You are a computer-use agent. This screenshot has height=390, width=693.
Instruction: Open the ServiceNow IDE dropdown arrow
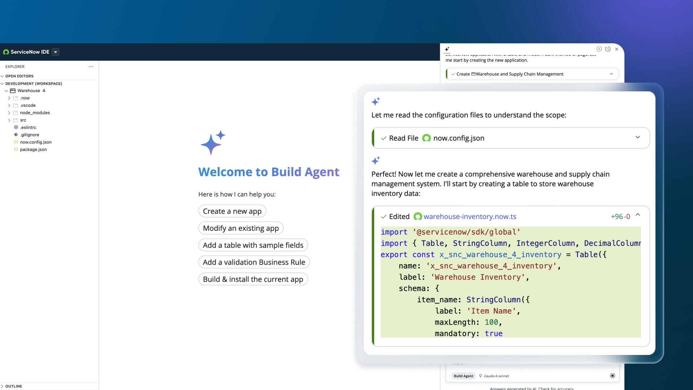[x=56, y=52]
